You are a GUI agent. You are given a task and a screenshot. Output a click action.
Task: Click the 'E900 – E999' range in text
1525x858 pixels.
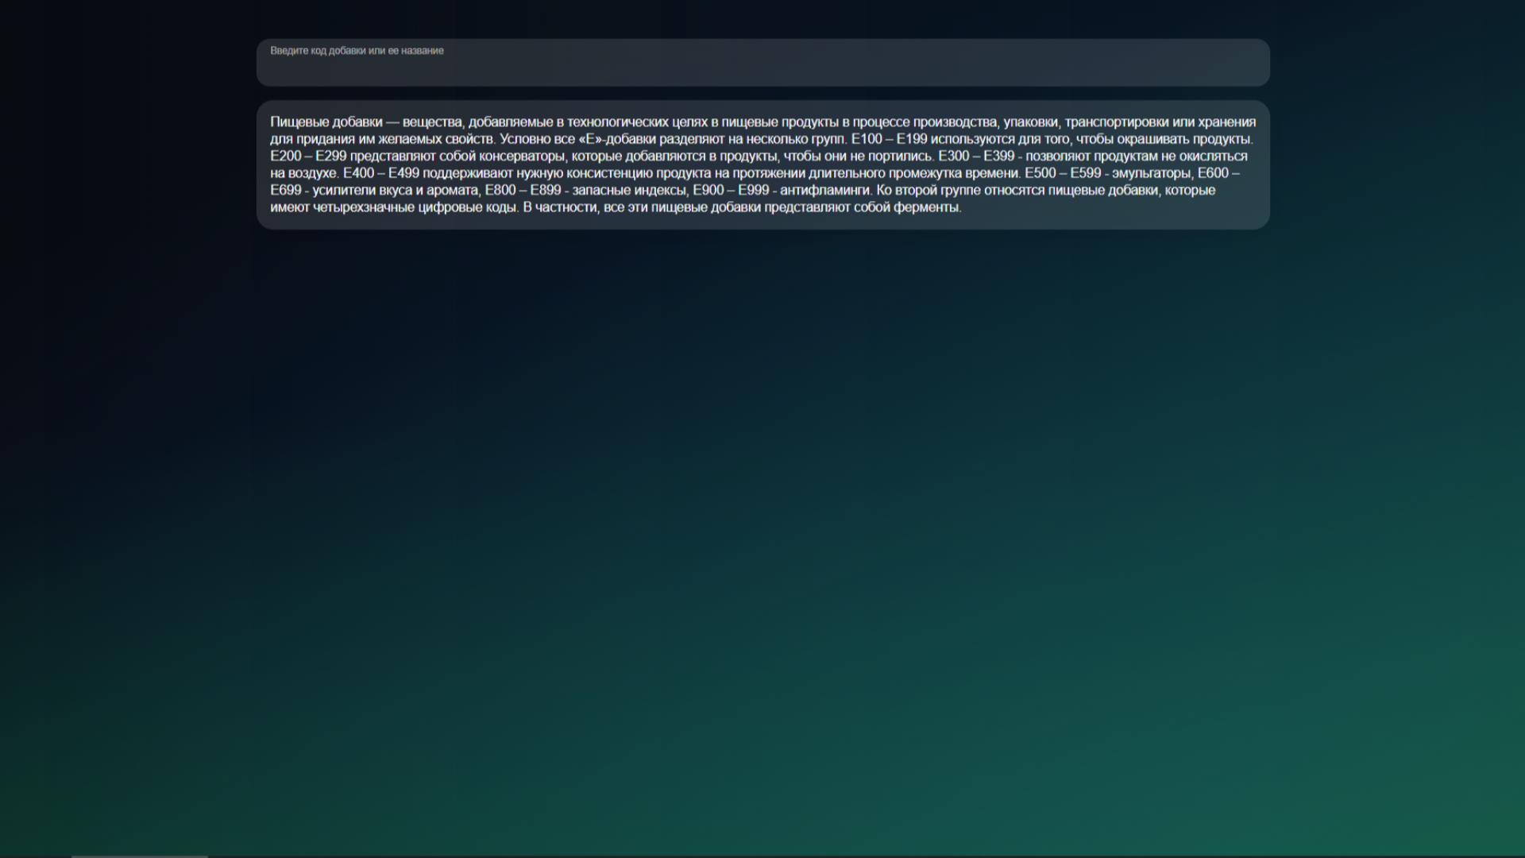(x=731, y=191)
